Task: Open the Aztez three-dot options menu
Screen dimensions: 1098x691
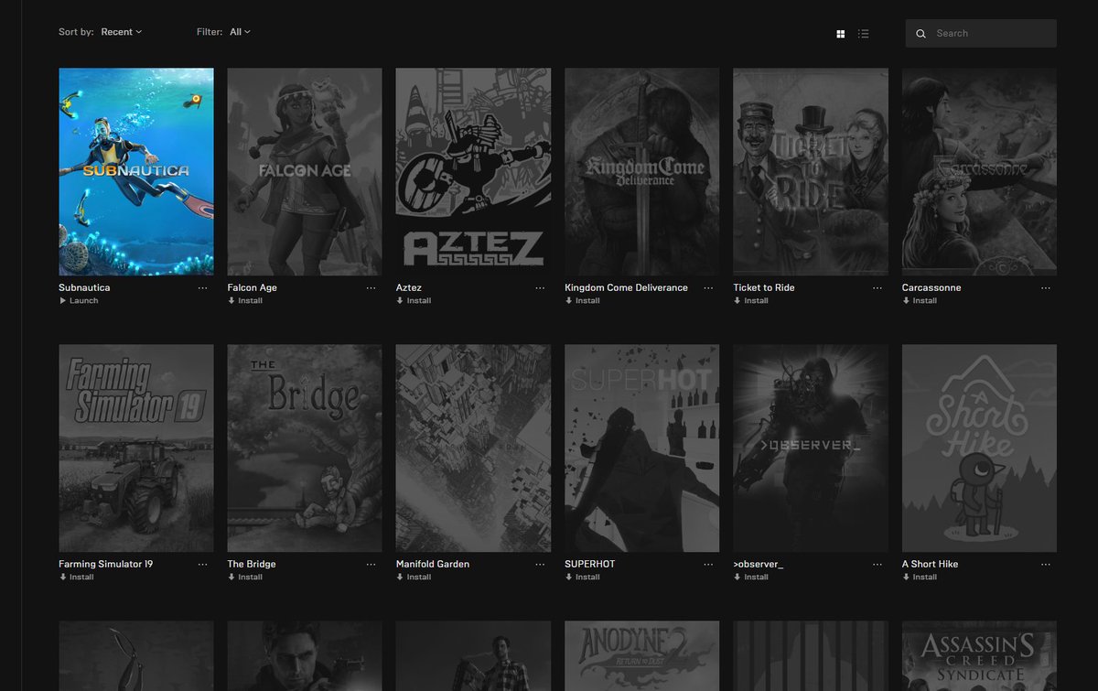Action: point(540,287)
